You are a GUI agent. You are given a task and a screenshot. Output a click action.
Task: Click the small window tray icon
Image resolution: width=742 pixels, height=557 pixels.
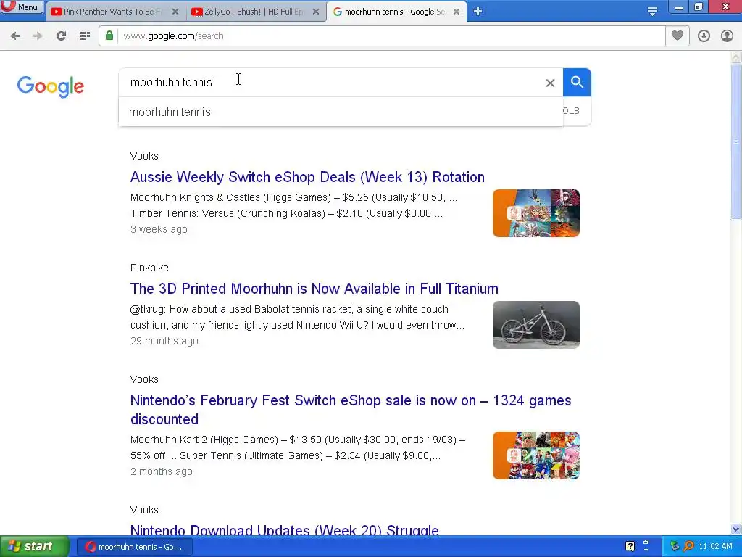click(646, 543)
